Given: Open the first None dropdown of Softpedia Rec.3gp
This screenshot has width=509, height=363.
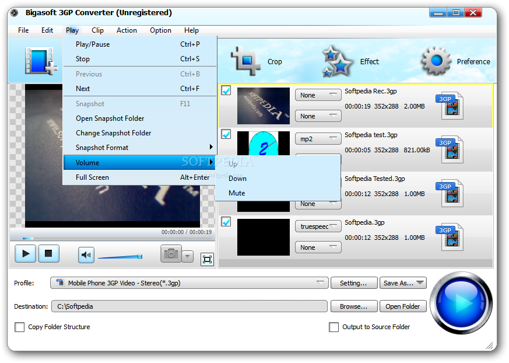Looking at the screenshot, I should tap(318, 95).
